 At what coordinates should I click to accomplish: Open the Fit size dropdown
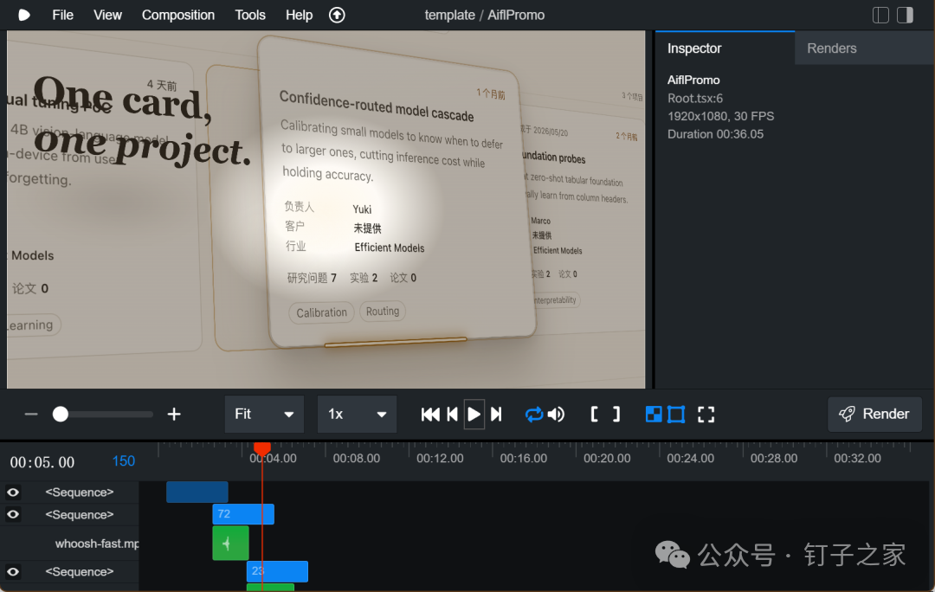[264, 415]
